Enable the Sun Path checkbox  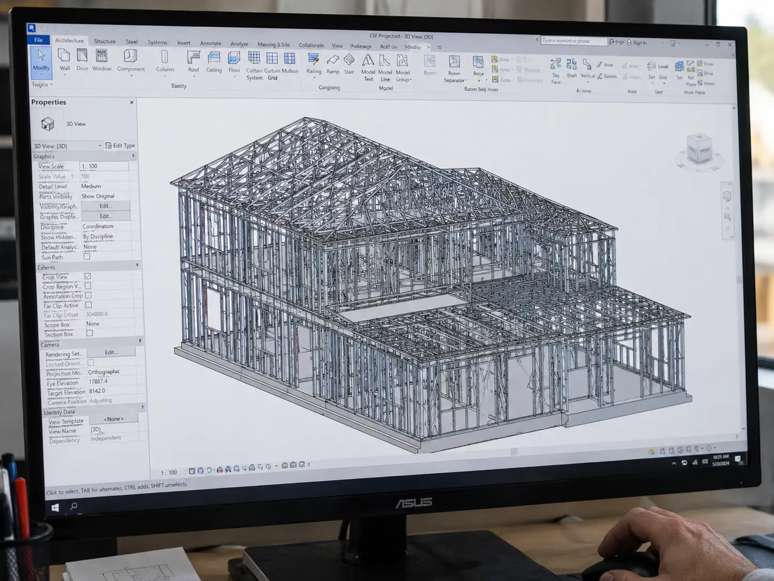click(x=87, y=257)
